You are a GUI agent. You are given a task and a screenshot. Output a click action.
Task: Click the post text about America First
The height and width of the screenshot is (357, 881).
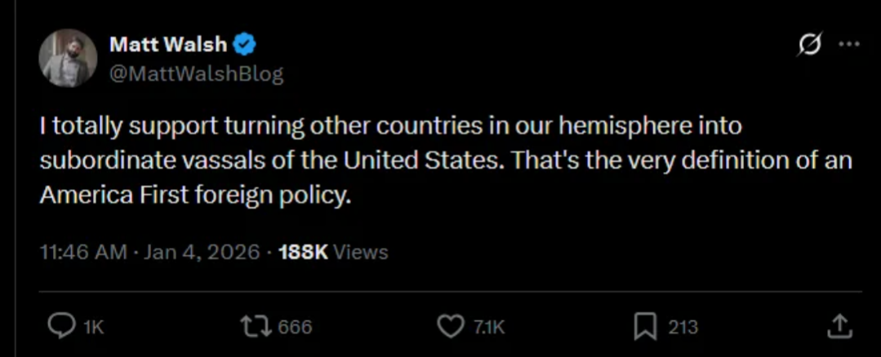(x=445, y=162)
